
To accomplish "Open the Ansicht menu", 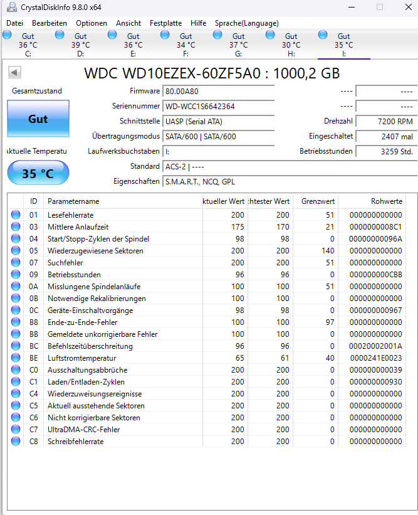I will 128,23.
